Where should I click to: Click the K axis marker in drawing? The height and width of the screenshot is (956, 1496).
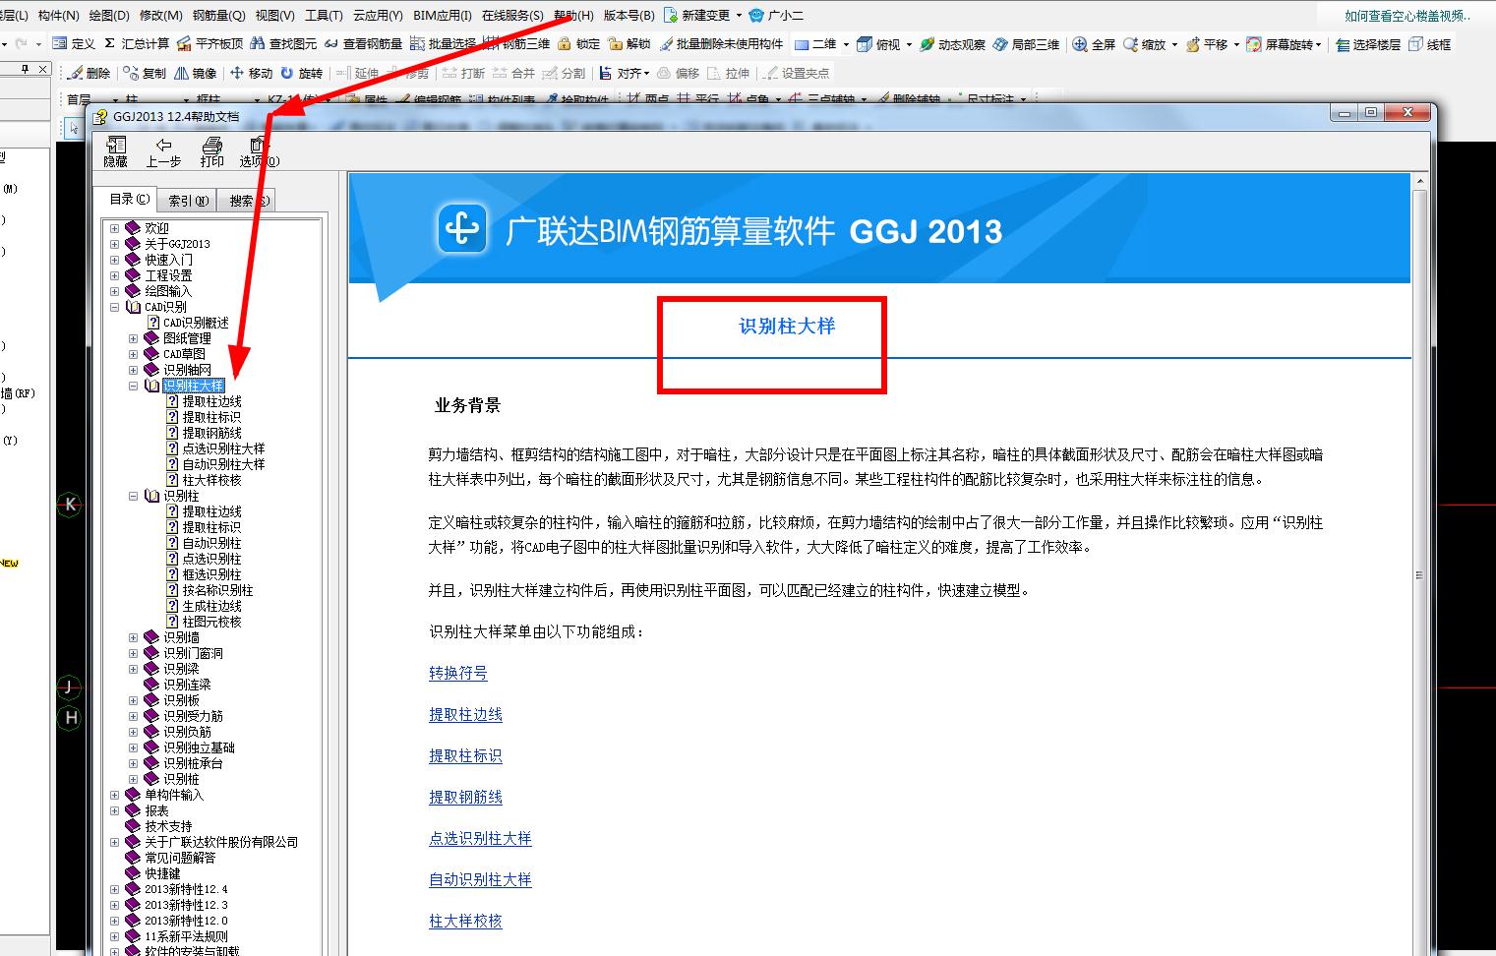point(70,505)
